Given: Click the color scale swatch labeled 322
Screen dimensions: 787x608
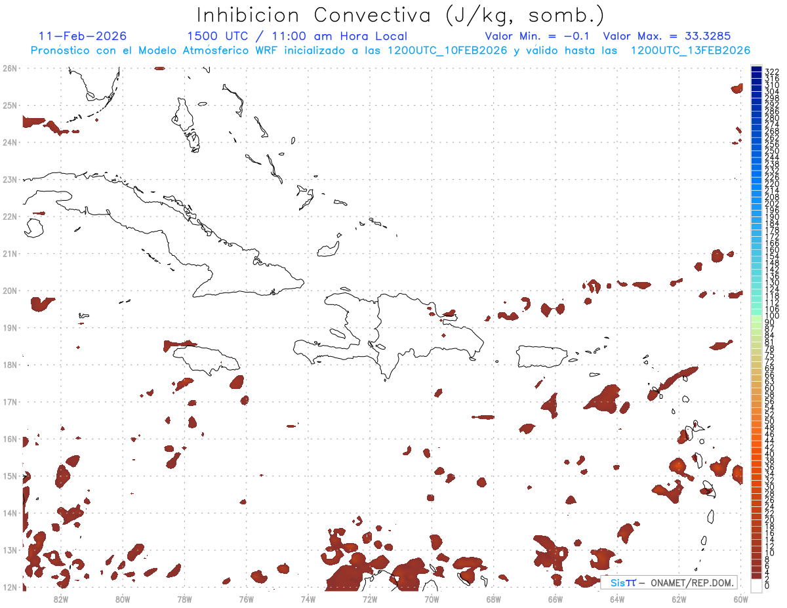Looking at the screenshot, I should 756,70.
